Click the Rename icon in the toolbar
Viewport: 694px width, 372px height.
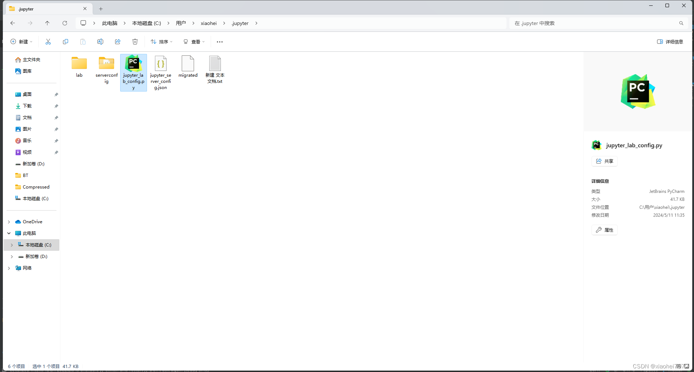tap(100, 42)
